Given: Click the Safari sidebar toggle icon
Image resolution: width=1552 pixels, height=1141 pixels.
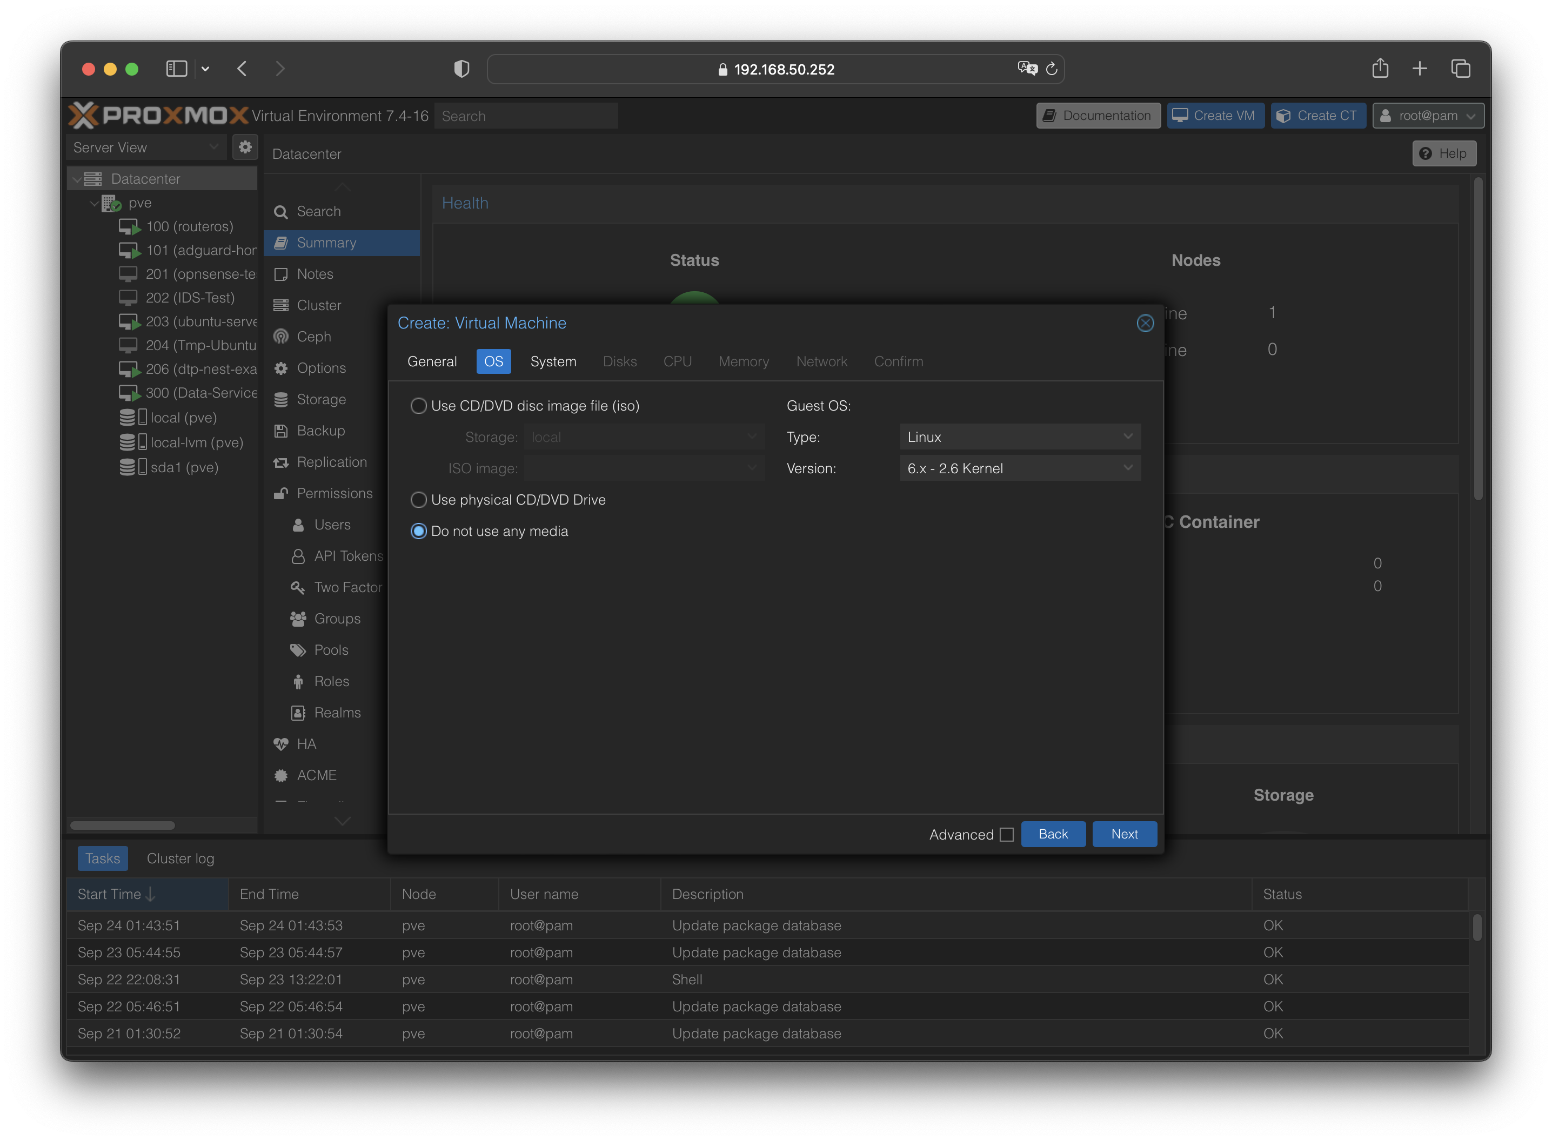Looking at the screenshot, I should [x=177, y=69].
